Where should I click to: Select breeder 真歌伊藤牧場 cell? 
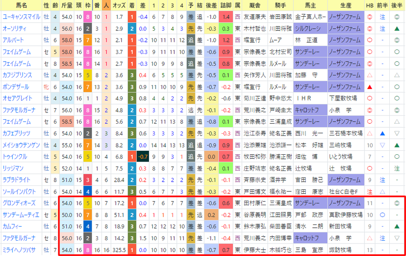(346, 215)
